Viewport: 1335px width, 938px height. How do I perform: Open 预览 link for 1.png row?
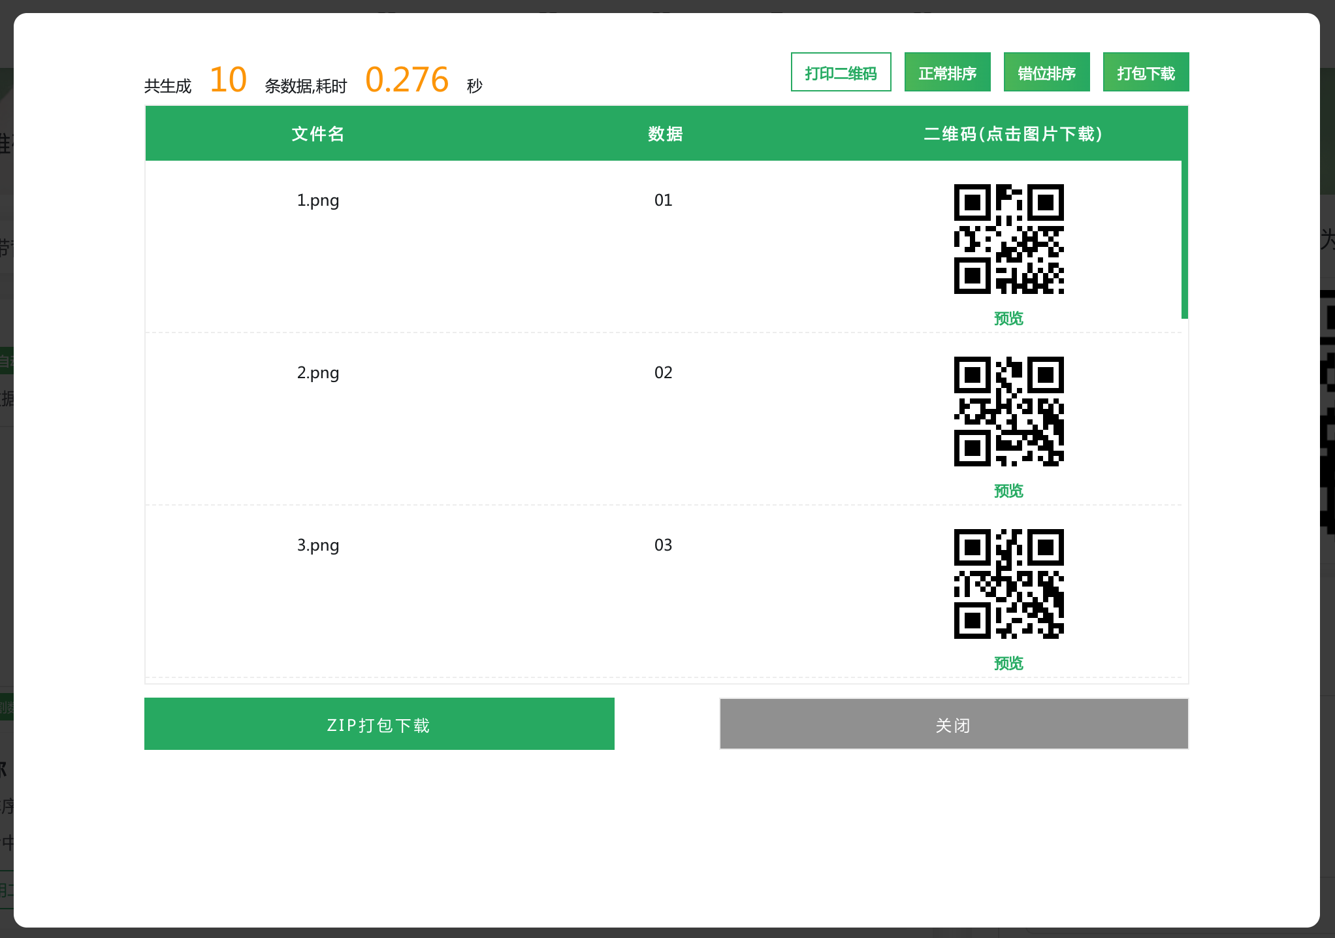coord(1008,318)
